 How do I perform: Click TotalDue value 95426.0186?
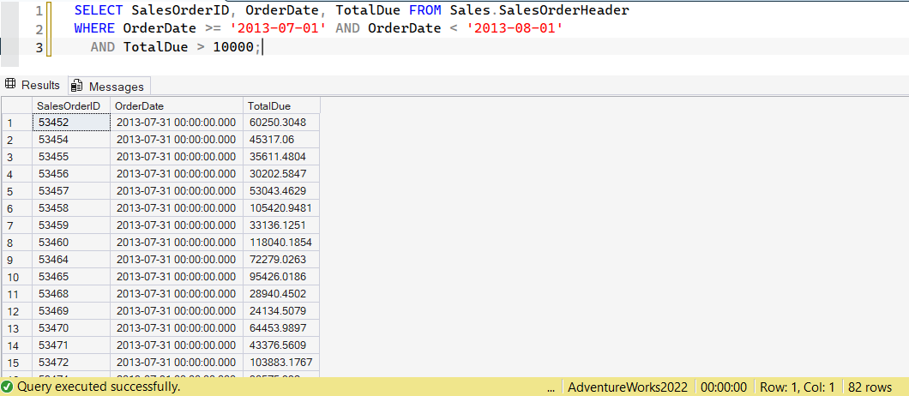click(282, 277)
